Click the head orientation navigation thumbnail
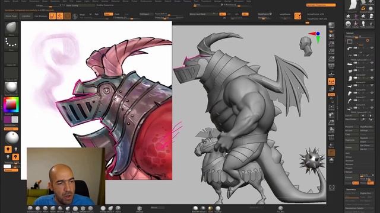 (306, 46)
